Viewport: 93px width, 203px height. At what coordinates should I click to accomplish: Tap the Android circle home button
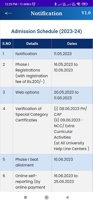coord(46,197)
